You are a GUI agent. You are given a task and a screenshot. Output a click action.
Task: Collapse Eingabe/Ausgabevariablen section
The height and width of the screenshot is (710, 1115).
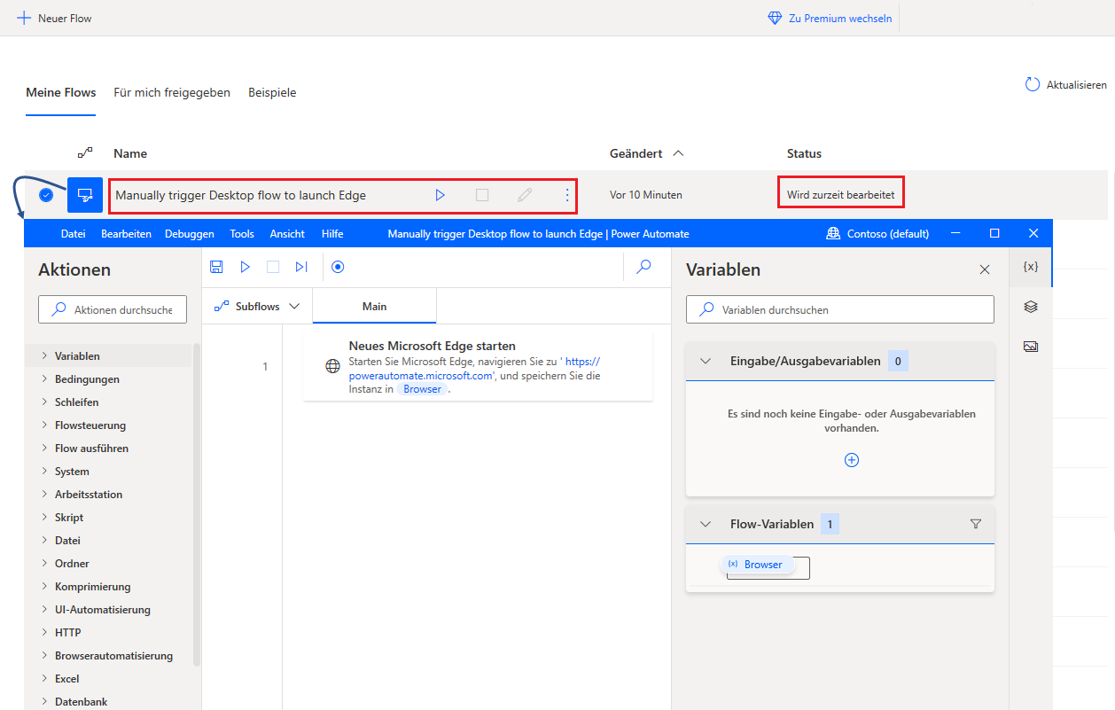pos(706,361)
